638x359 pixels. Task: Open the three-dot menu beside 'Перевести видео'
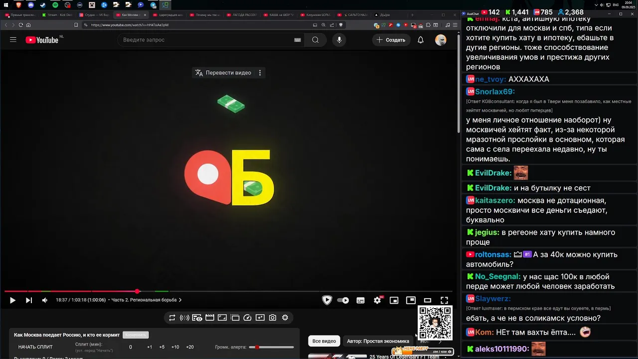(x=260, y=73)
